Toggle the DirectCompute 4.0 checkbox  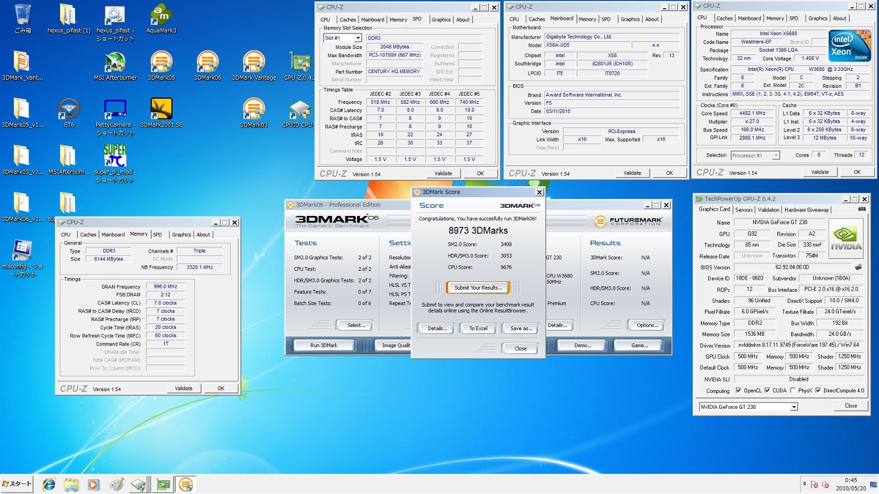[x=818, y=391]
